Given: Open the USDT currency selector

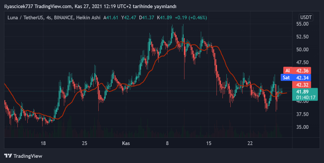Looking at the screenshot, I should [x=306, y=18].
